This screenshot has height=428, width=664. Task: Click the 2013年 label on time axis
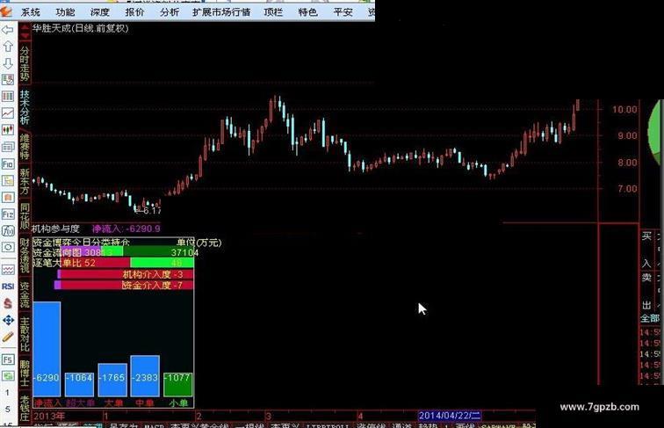49,416
